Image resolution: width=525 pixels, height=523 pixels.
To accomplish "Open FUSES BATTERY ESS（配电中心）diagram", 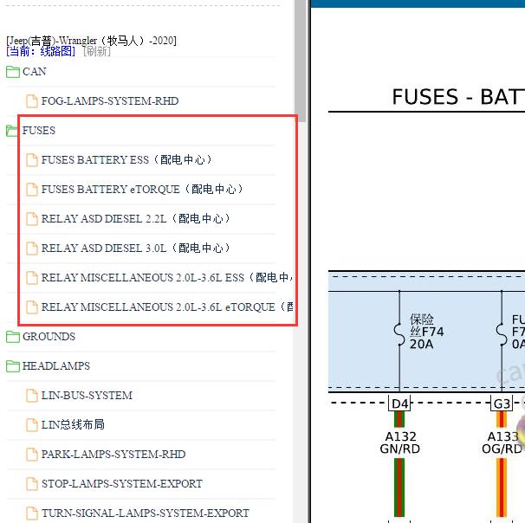I will 126,160.
